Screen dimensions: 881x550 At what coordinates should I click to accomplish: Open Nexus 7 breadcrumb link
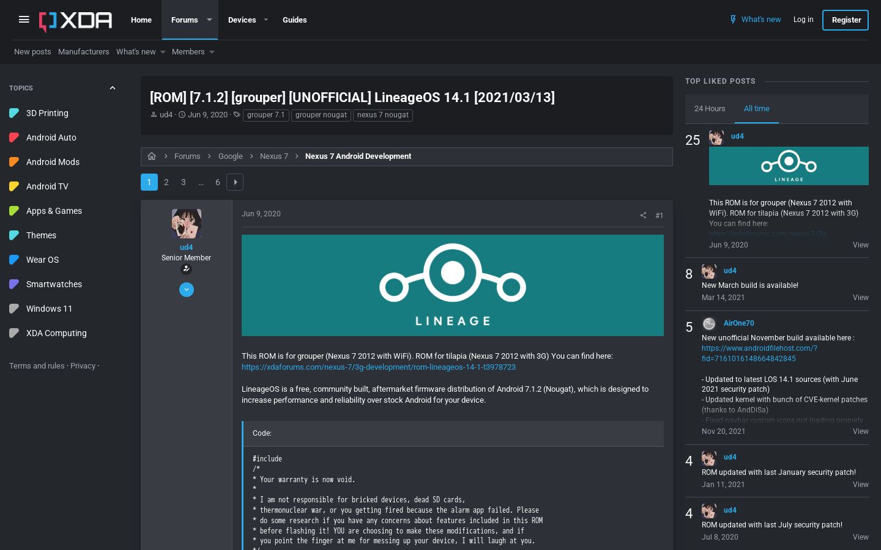[274, 156]
